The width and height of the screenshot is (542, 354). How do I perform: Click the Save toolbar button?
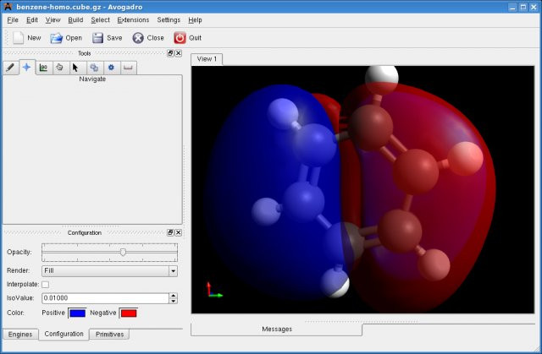[107, 38]
